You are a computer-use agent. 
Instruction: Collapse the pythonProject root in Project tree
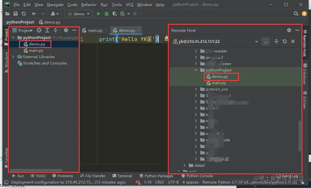13,37
